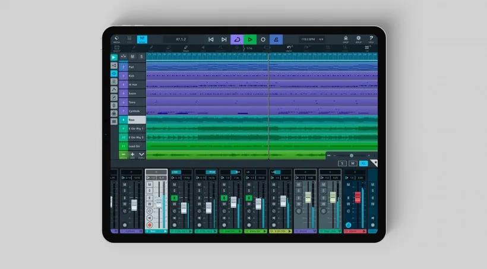Click the Undo arrow in toolbar
The image size is (487, 269).
point(289,48)
